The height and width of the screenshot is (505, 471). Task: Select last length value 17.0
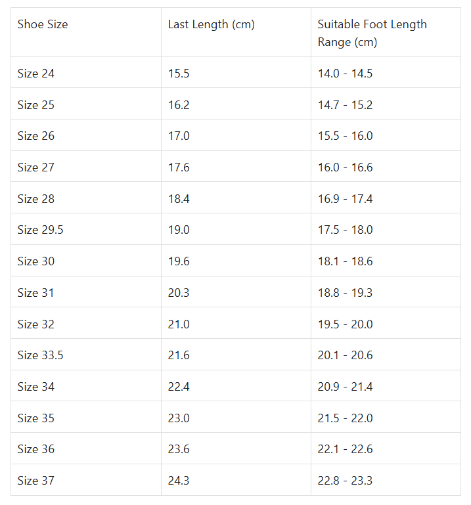179,136
